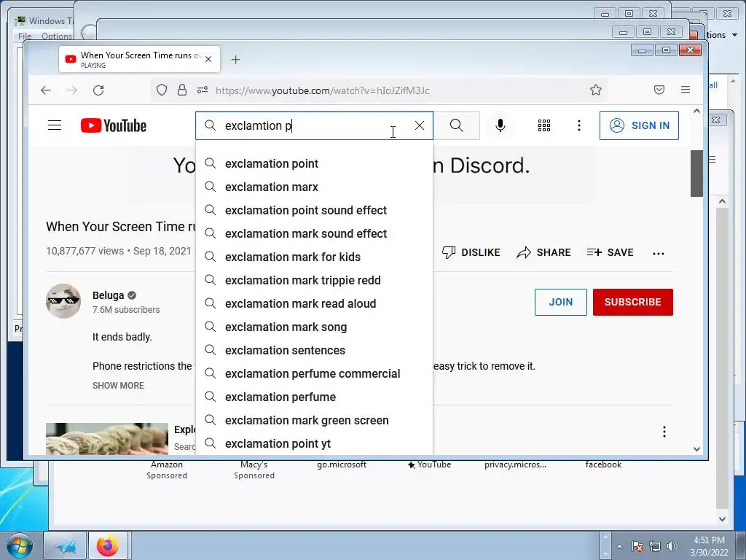Open site permissions icon in address bar
Screen dimensions: 746x560
[x=203, y=90]
